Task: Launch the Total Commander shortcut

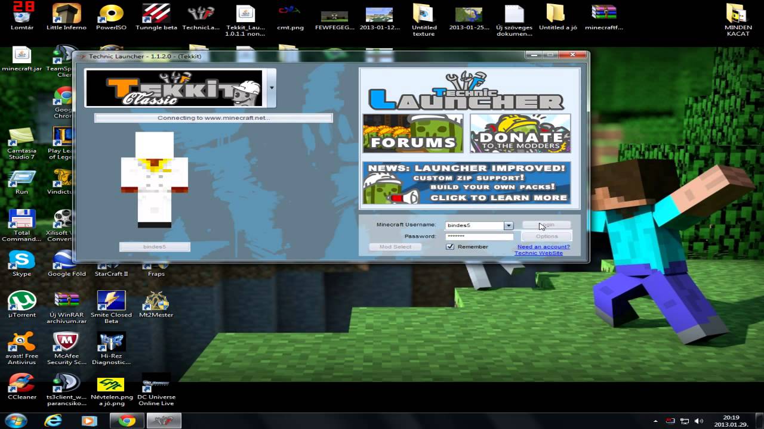Action: pyautogui.click(x=22, y=225)
